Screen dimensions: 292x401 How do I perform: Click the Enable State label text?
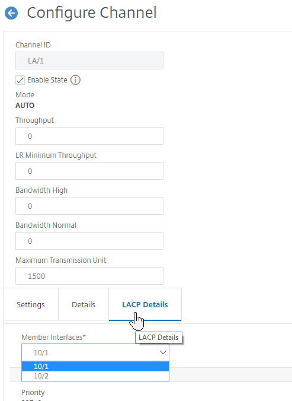[x=47, y=80]
